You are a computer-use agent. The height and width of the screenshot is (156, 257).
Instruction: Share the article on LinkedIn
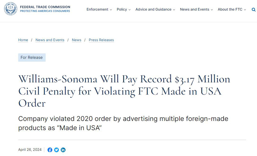[63, 150]
